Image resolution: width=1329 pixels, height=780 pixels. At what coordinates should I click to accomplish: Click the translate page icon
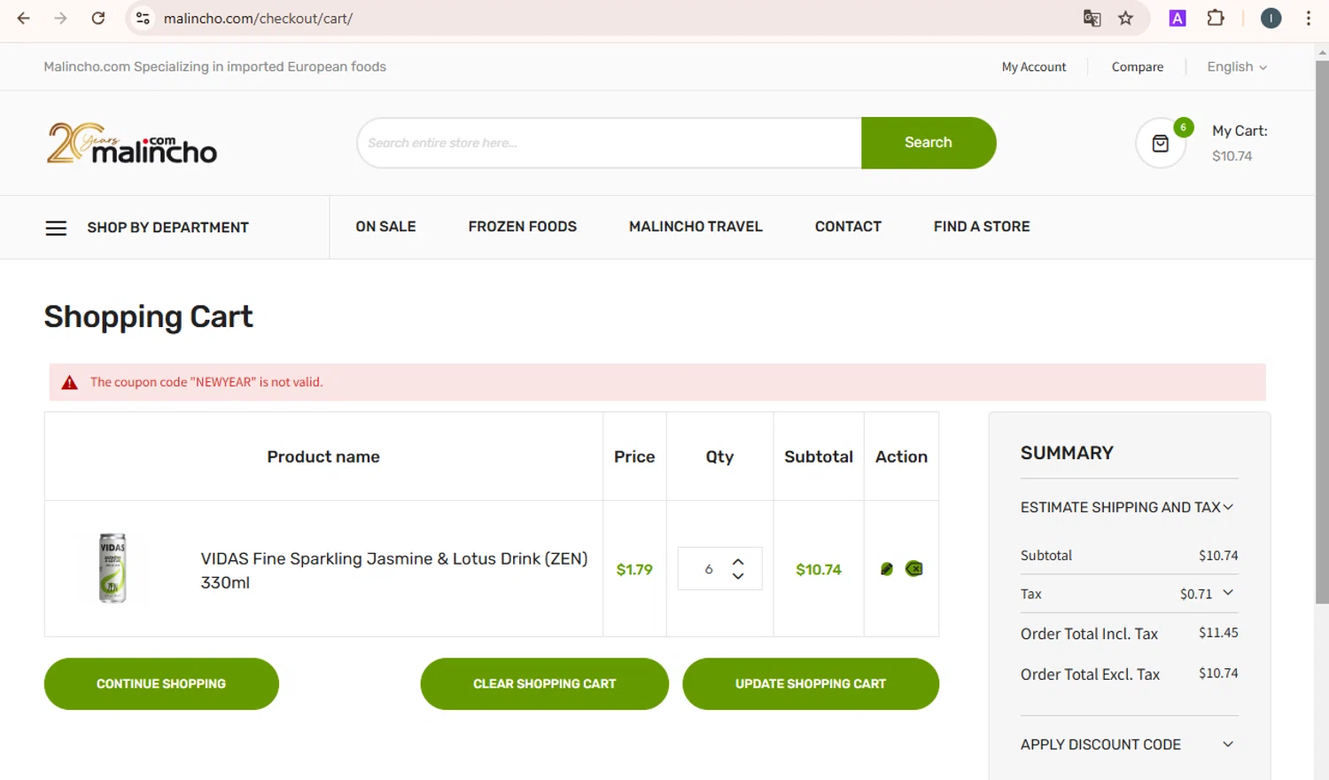1092,18
